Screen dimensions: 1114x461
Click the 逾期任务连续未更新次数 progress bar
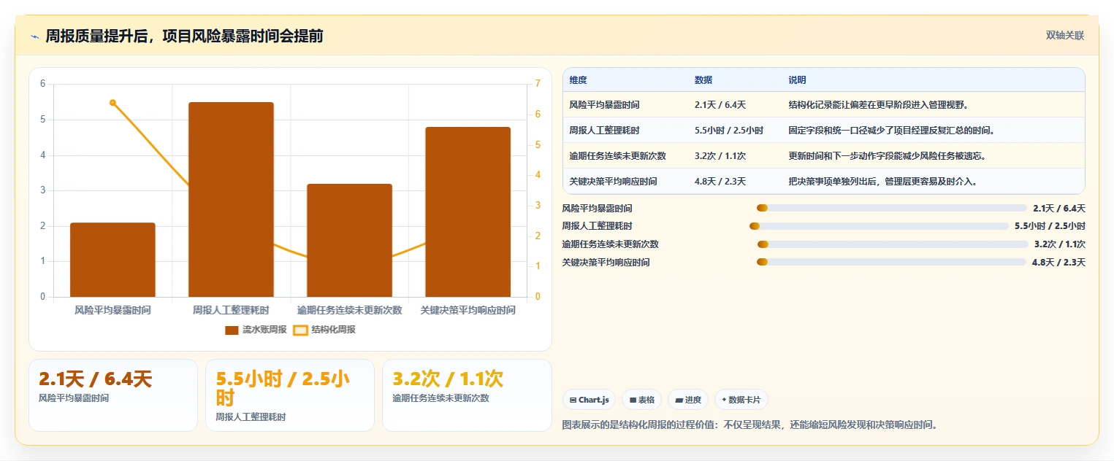click(893, 244)
